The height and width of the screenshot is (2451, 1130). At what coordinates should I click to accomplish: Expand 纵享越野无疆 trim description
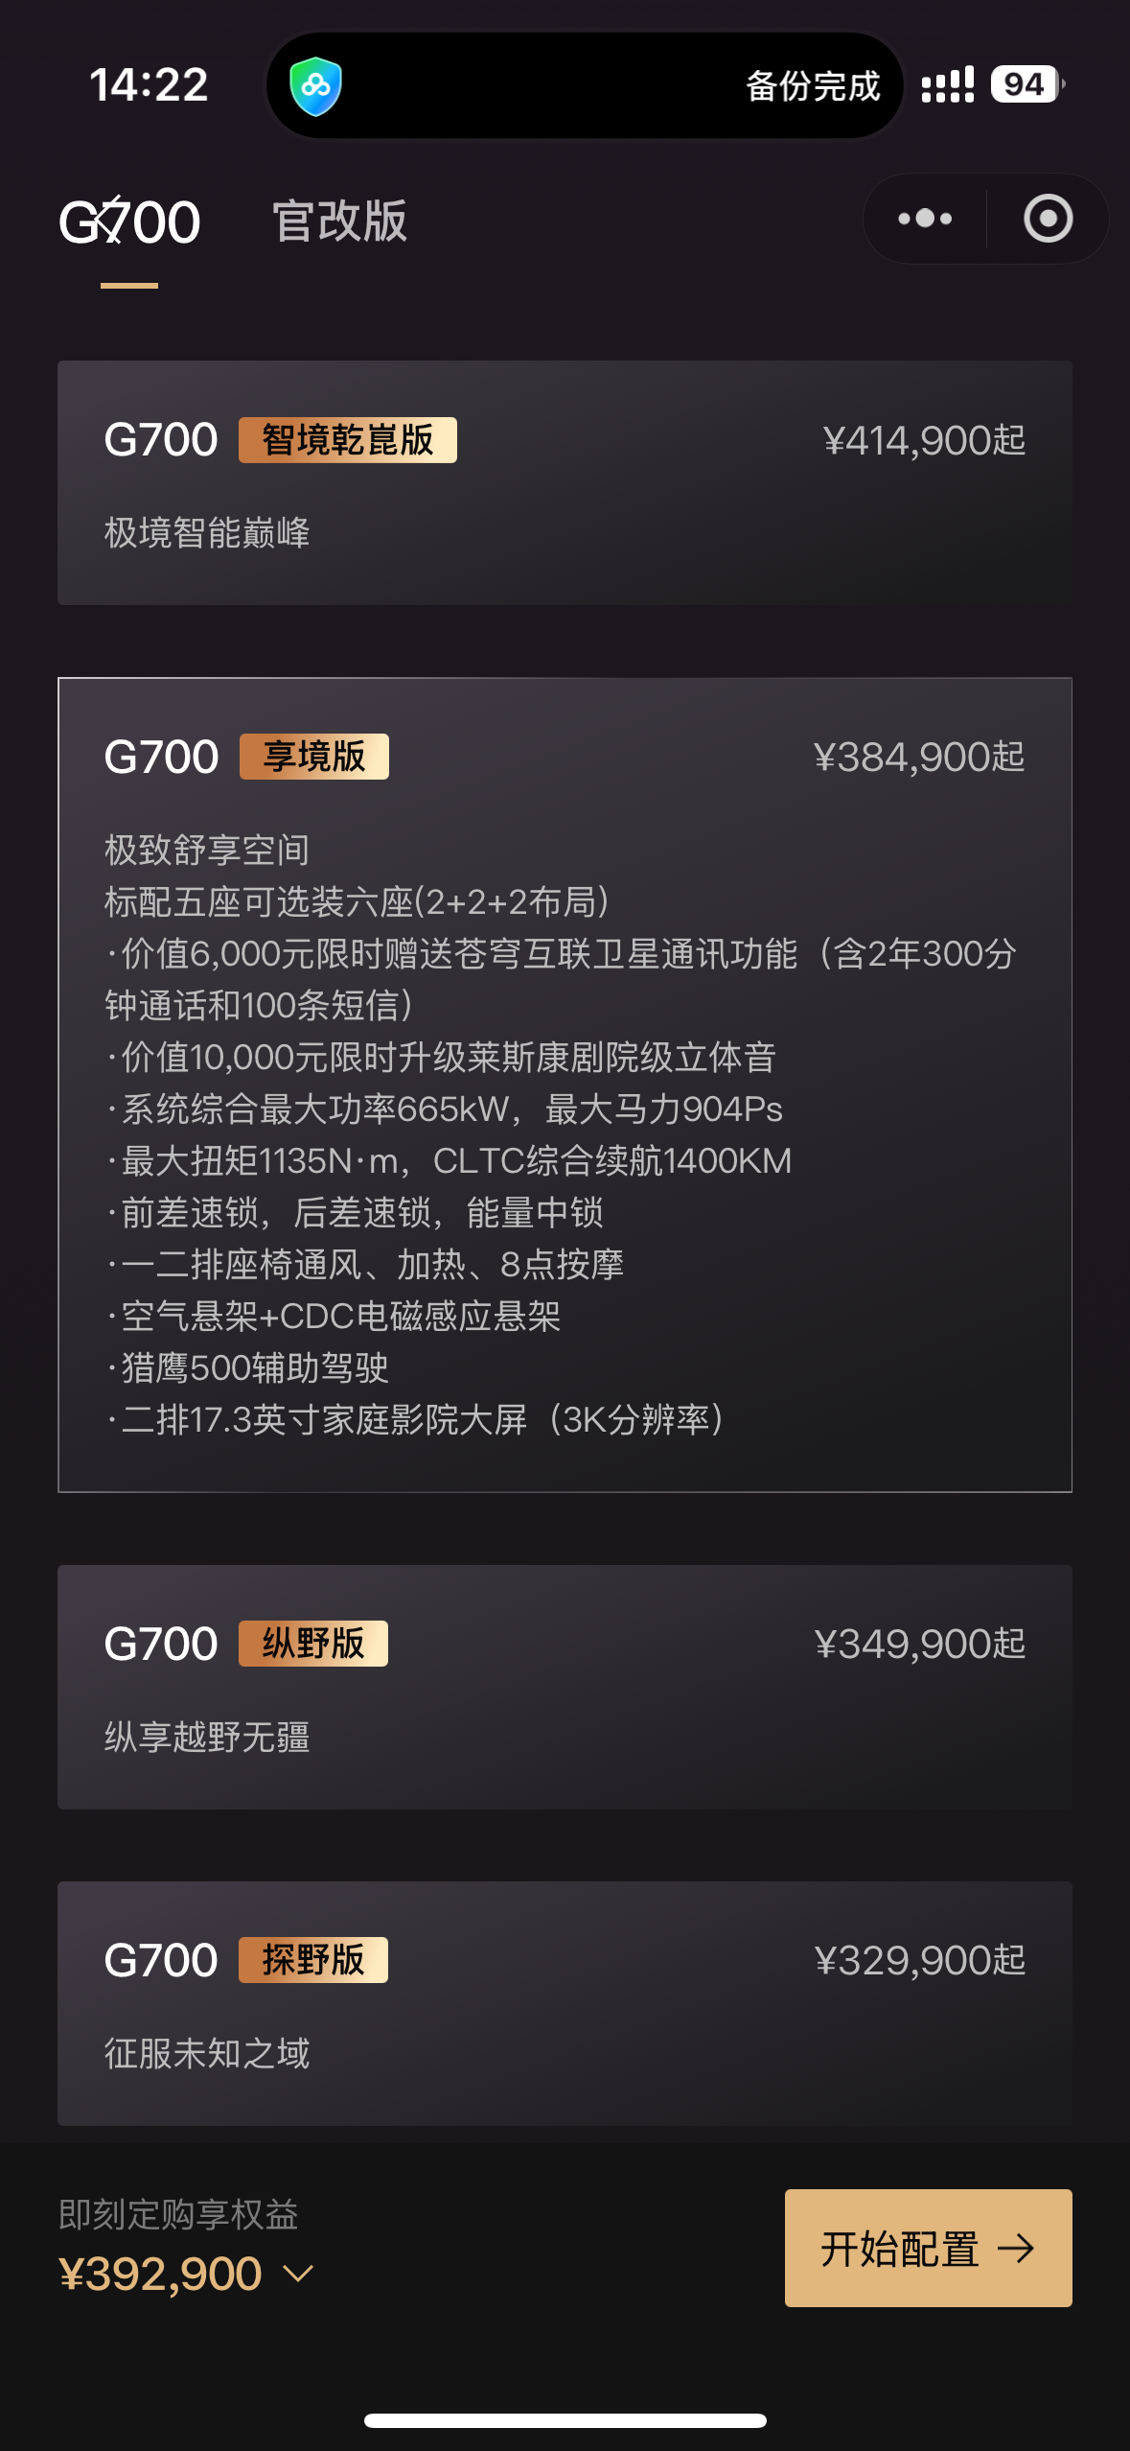(x=207, y=1737)
